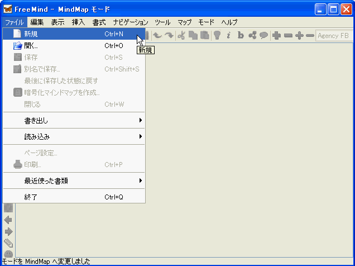Select 新規 from the File menu
The height and width of the screenshot is (266, 355).
74,34
